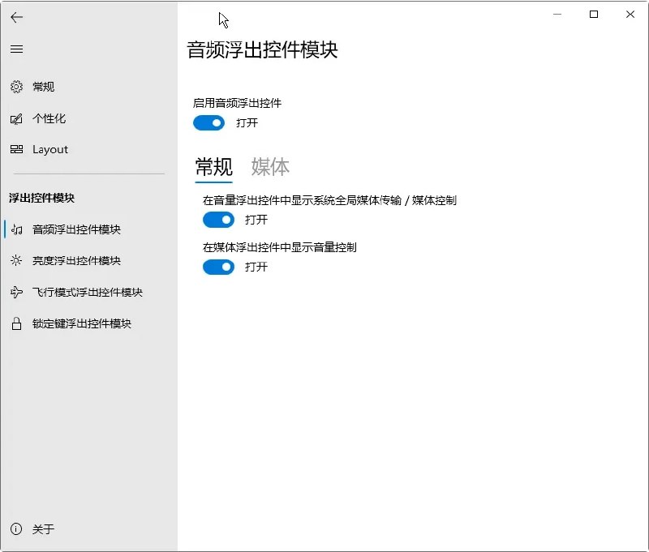Click the hamburger menu icon

point(16,49)
